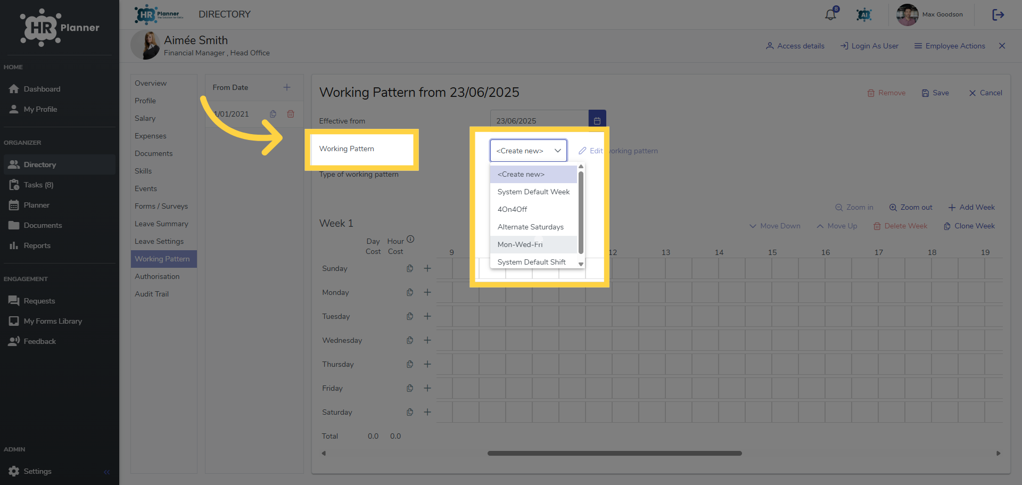Remove this working pattern
The image size is (1022, 485).
pos(886,93)
